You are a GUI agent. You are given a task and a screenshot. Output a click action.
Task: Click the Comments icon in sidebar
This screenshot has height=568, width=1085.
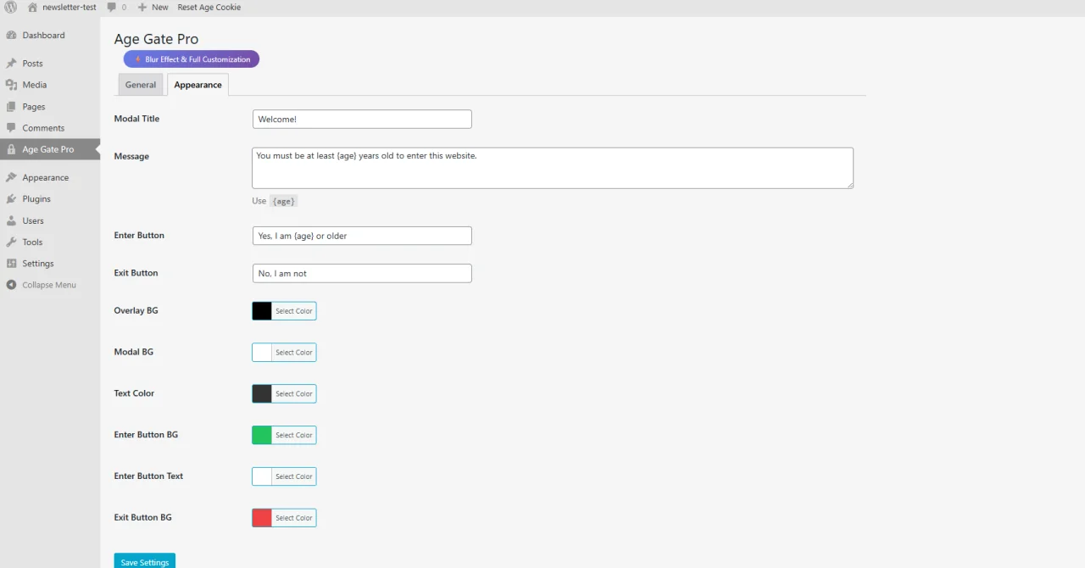point(11,128)
